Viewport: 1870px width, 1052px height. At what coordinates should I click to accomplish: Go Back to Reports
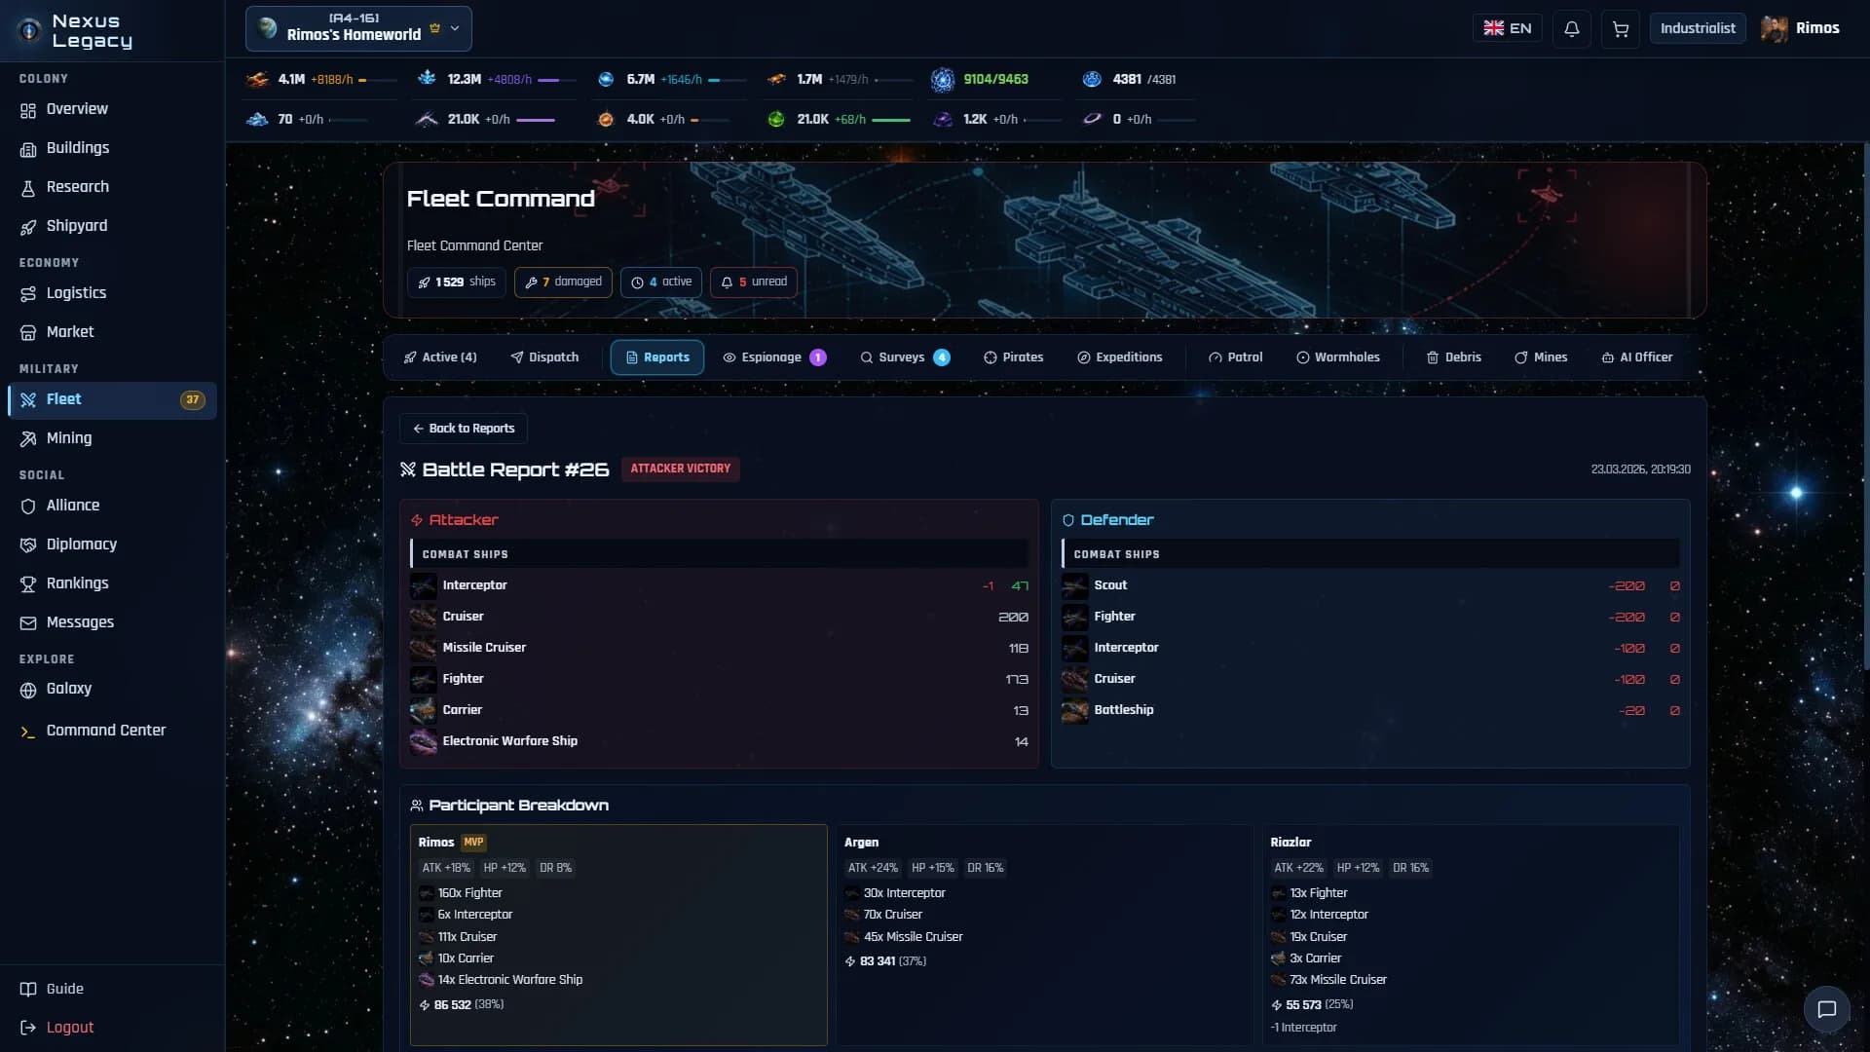pos(463,429)
